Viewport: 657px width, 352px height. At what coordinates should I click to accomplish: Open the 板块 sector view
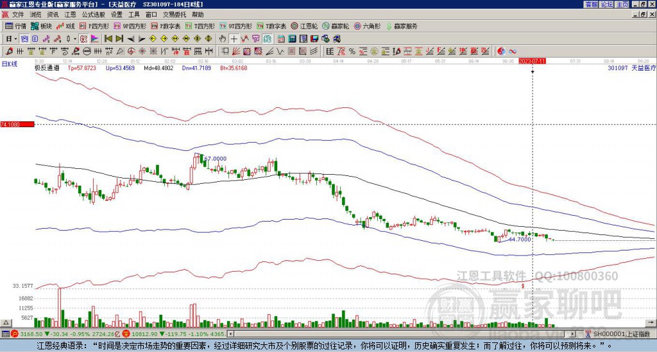(x=42, y=26)
